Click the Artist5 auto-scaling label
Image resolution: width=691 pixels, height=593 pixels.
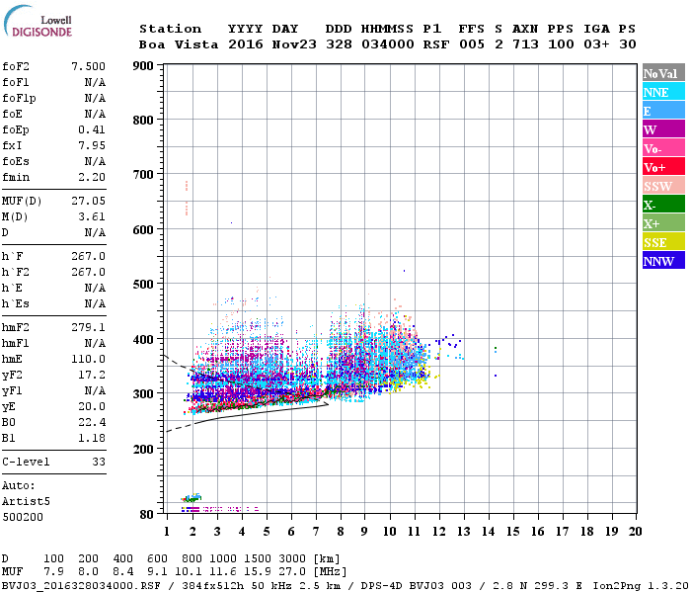point(26,502)
